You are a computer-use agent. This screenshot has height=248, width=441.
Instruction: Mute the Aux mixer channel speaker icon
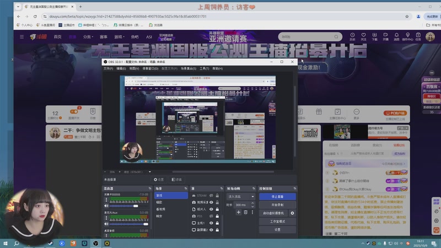coord(106,224)
